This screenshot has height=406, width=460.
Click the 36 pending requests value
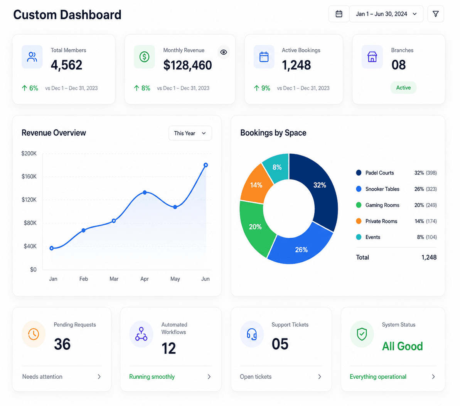click(x=62, y=344)
